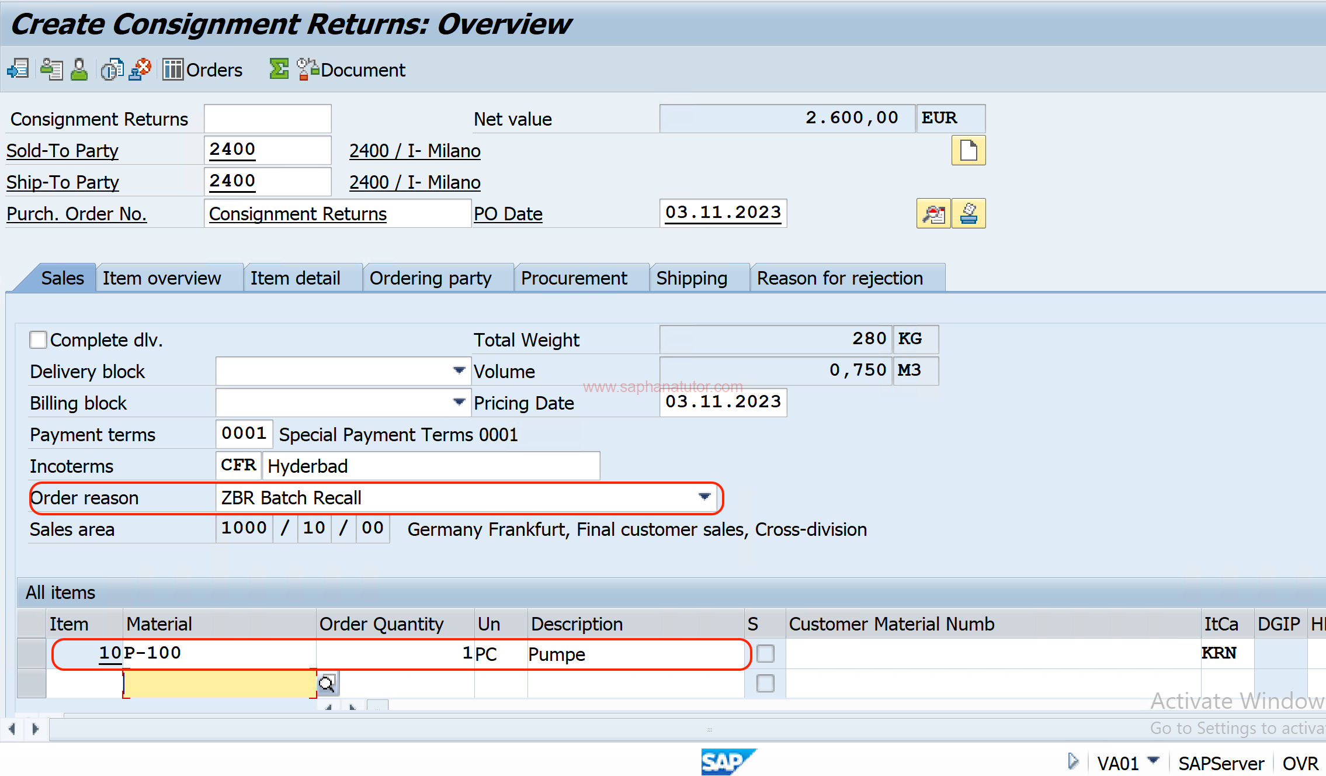The image size is (1326, 776).
Task: Click the blank page icon beside EUR
Action: (x=968, y=151)
